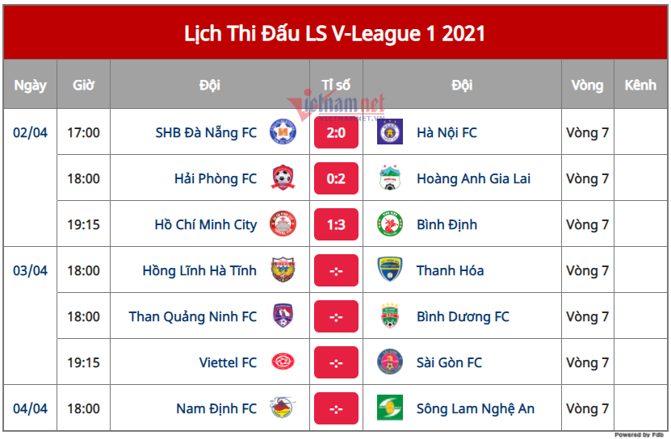Click the Bình Định club logo
The height and width of the screenshot is (439, 671).
pyautogui.click(x=390, y=224)
